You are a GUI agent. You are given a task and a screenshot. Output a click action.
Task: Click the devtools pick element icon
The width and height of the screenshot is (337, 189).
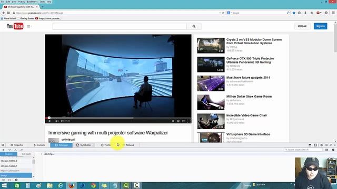click(3, 145)
